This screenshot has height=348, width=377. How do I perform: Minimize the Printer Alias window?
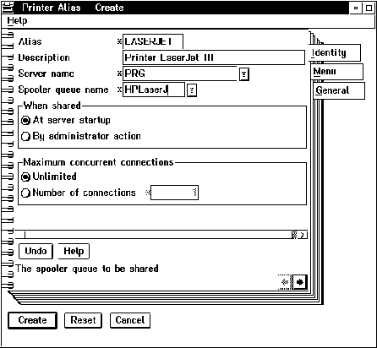click(x=356, y=8)
